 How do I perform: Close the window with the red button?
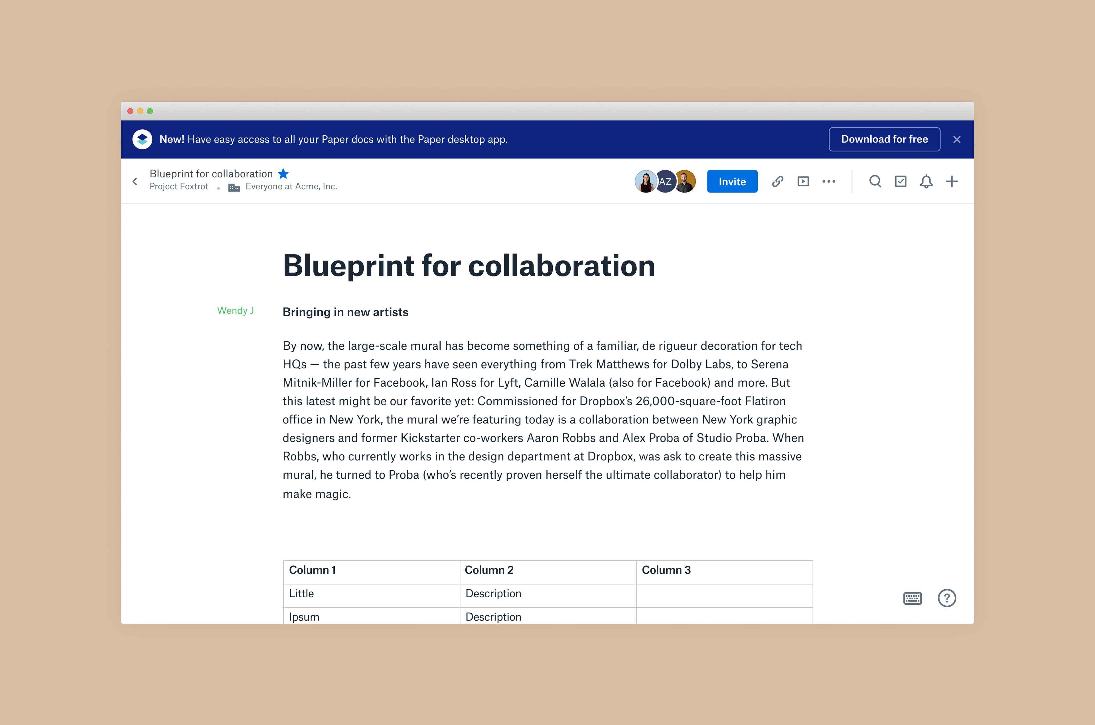pos(130,111)
